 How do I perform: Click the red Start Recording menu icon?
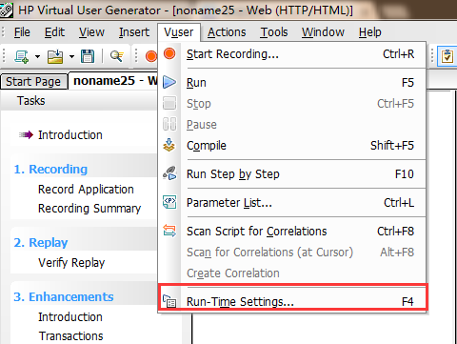169,53
